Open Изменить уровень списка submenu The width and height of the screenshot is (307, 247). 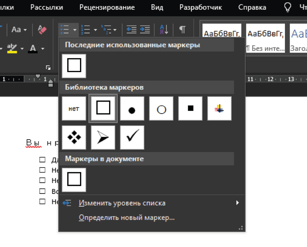click(x=152, y=203)
